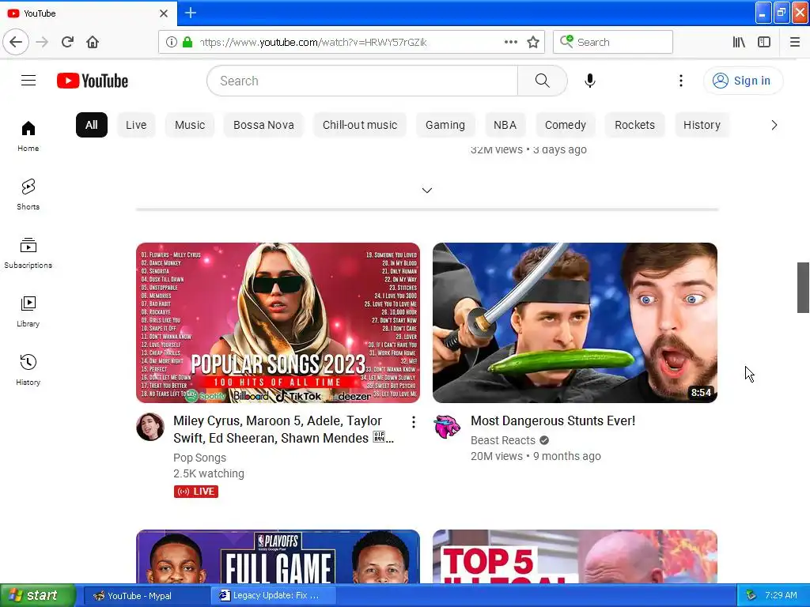Focus the YouTube search field
Image resolution: width=810 pixels, height=607 pixels.
(362, 81)
